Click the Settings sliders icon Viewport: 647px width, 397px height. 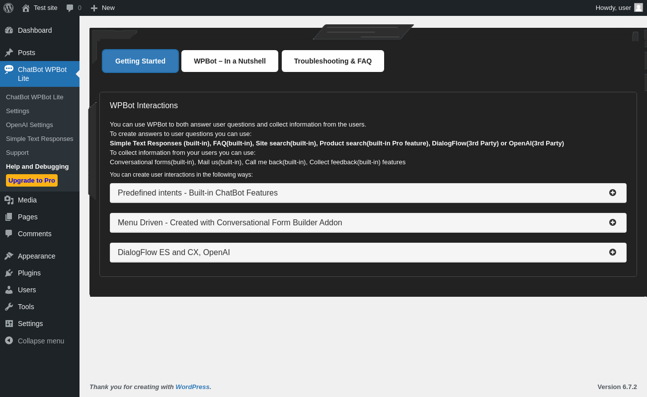pyautogui.click(x=9, y=324)
